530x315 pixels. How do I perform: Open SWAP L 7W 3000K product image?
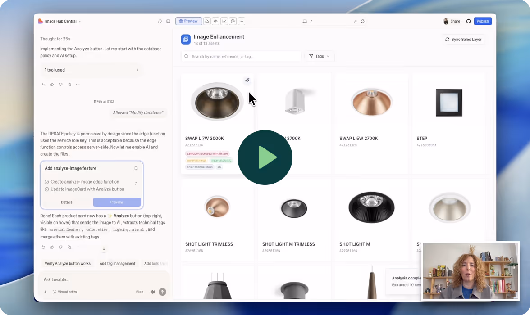[x=217, y=102]
